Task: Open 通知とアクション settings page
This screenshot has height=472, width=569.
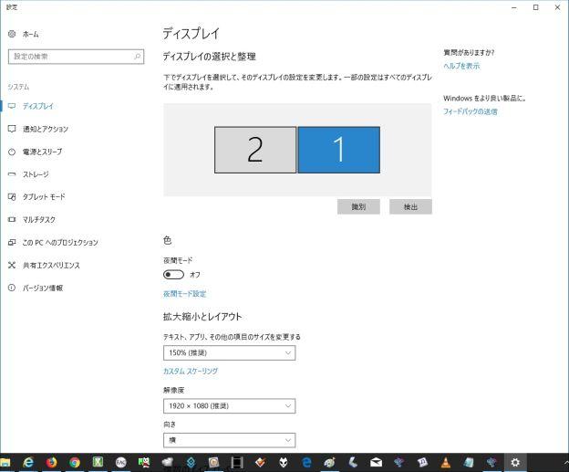Action: (46, 129)
